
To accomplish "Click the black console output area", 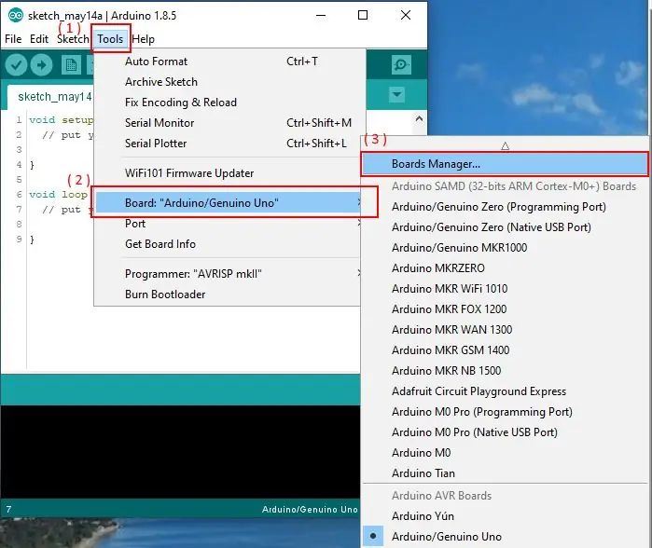I will 180,452.
